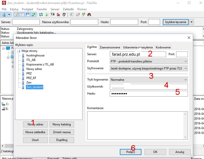Open the Pomoc menu

tap(82, 9)
